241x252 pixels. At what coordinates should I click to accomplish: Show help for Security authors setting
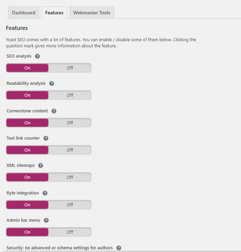pyautogui.click(x=119, y=248)
